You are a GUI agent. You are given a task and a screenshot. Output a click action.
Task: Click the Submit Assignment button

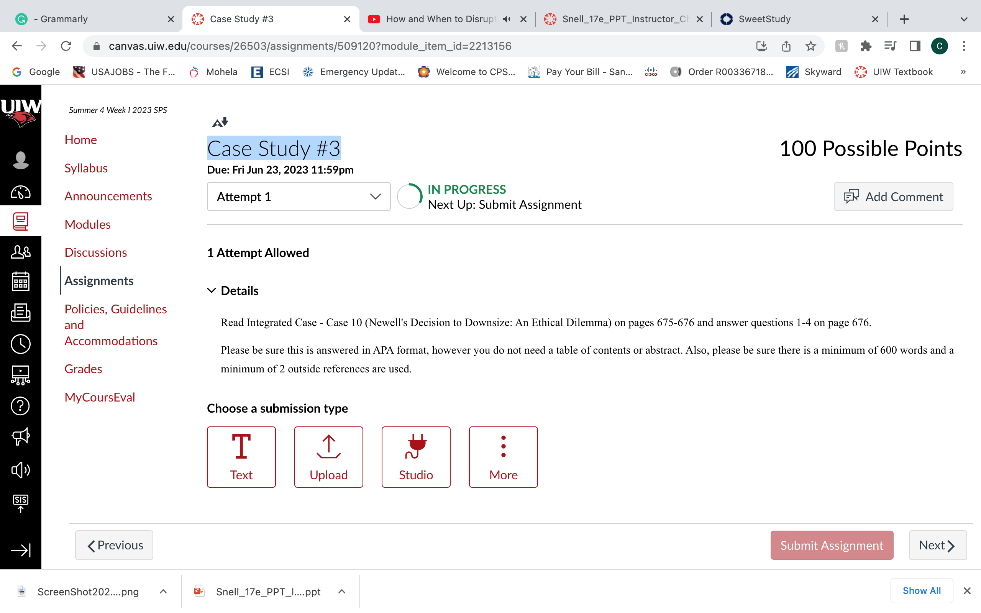[x=832, y=545]
